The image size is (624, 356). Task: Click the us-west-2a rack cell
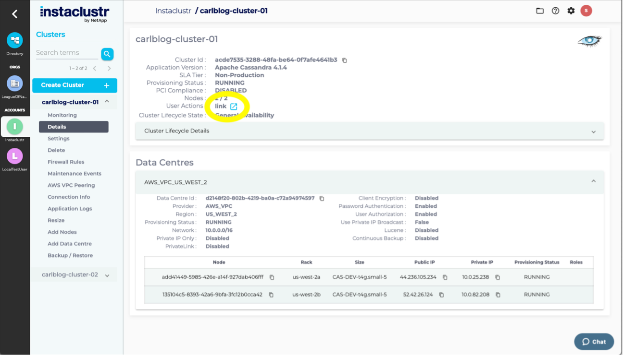pyautogui.click(x=306, y=277)
